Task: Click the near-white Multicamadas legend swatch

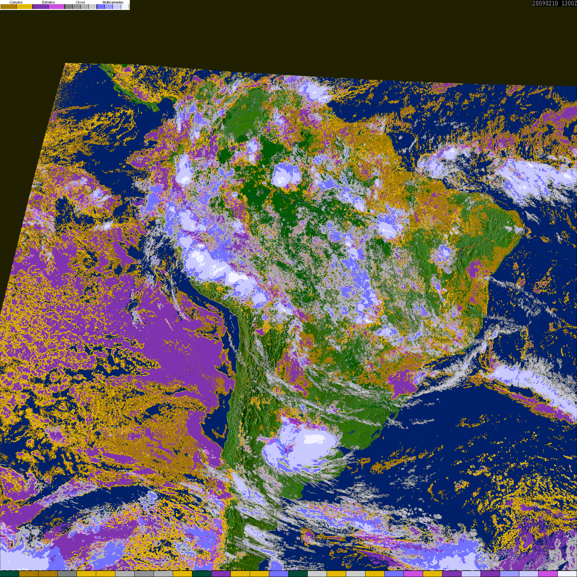Action: click(125, 6)
